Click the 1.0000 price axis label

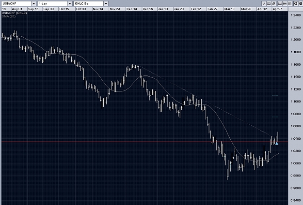click(x=296, y=163)
